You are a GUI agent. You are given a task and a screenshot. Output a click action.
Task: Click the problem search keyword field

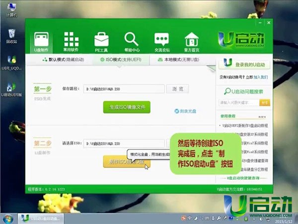point(239,103)
